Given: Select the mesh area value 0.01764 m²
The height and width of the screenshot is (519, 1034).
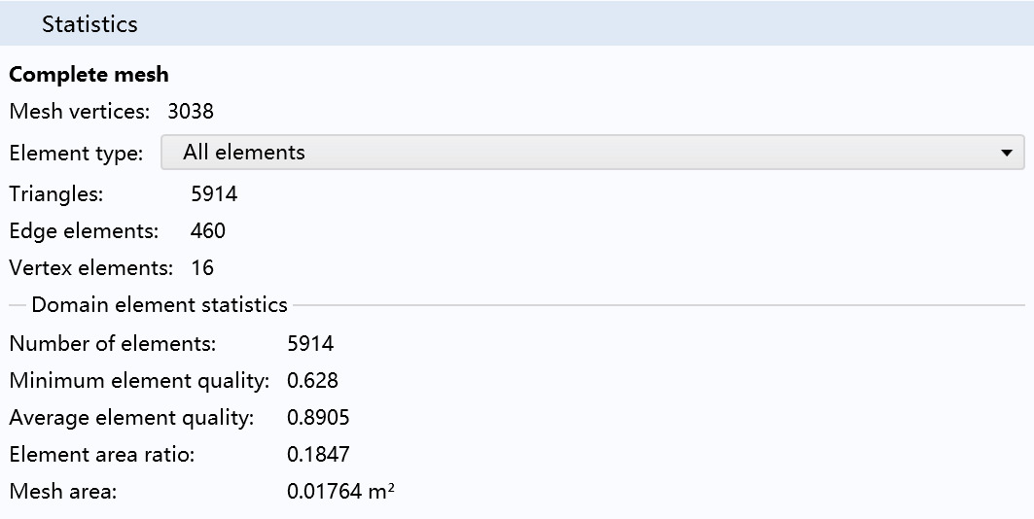Looking at the screenshot, I should pyautogui.click(x=340, y=492).
